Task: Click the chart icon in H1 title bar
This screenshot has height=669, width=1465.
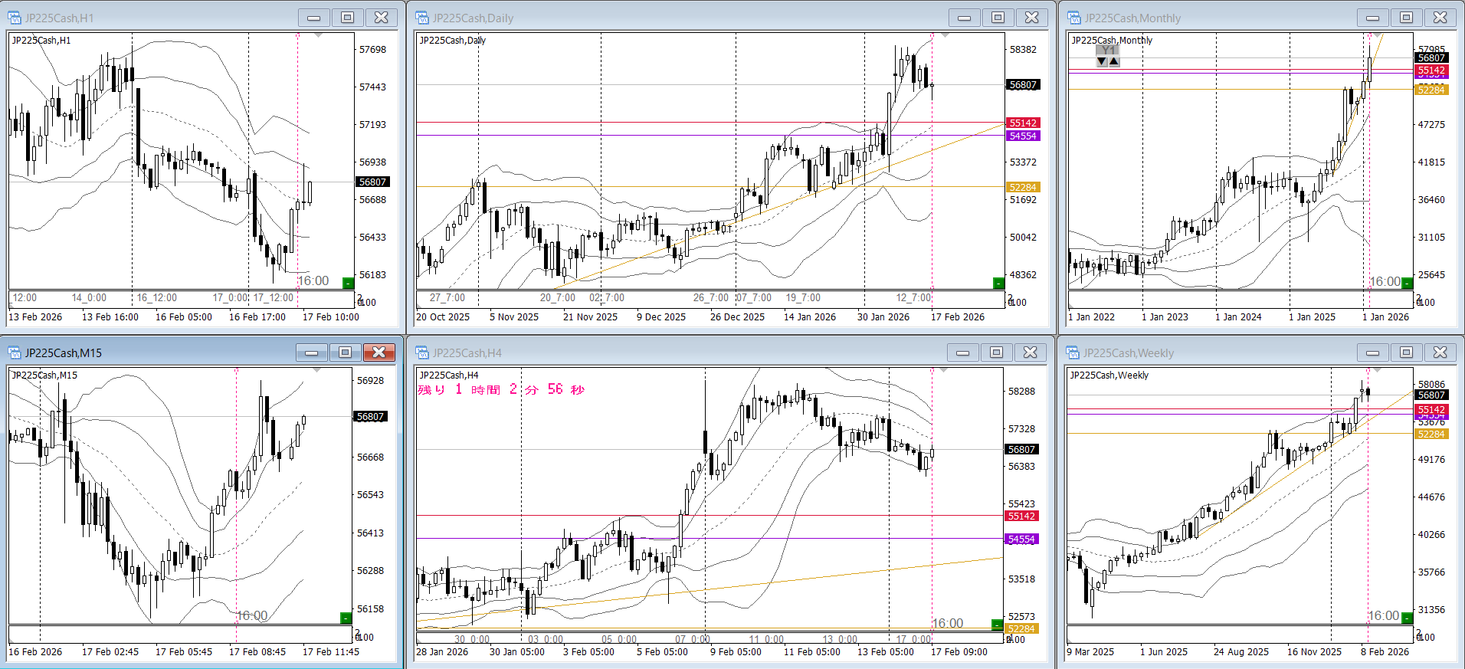Action: (15, 18)
